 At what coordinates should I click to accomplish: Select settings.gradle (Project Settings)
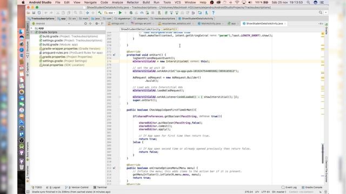click(63, 61)
